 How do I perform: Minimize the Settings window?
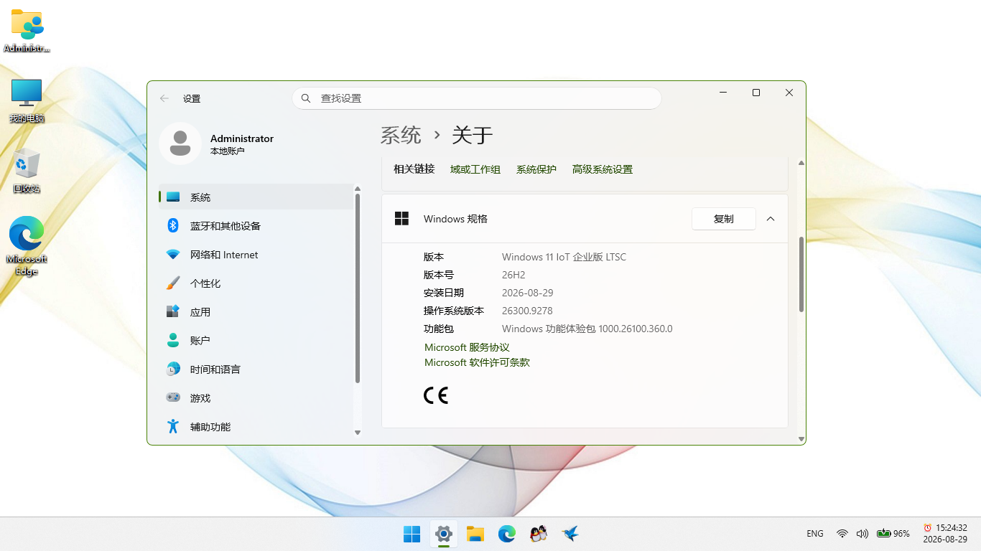723,93
